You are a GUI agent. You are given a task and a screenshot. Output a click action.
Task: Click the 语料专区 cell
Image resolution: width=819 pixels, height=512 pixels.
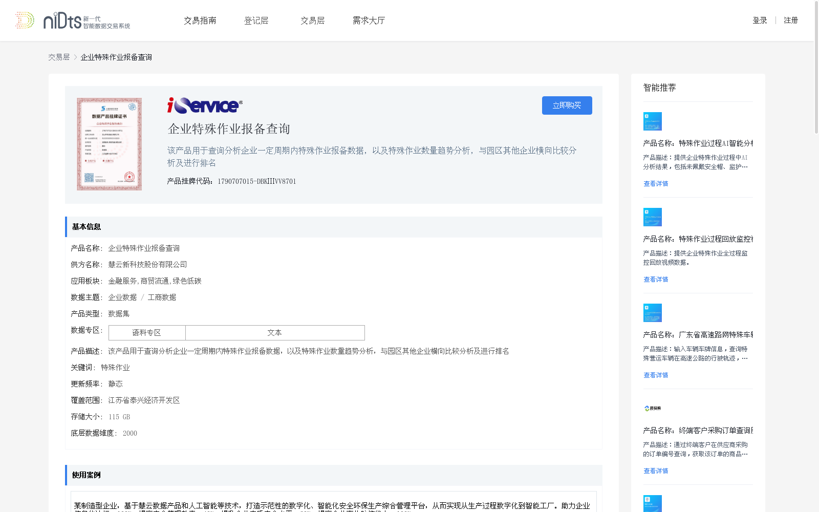pyautogui.click(x=147, y=333)
